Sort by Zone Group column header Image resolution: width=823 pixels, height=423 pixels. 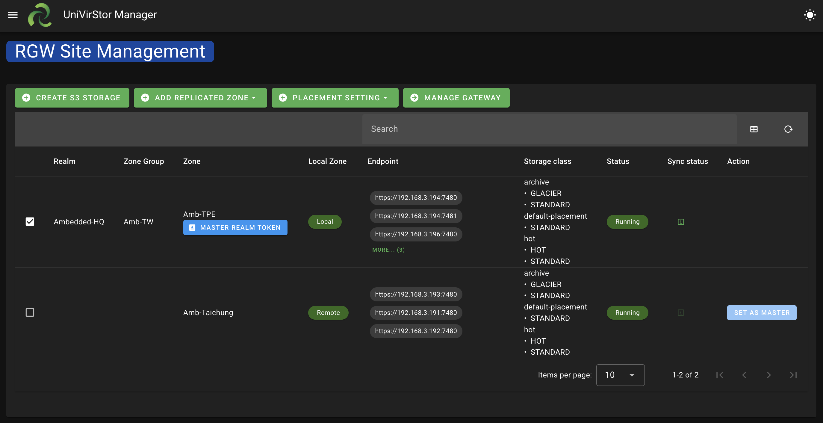click(x=144, y=161)
